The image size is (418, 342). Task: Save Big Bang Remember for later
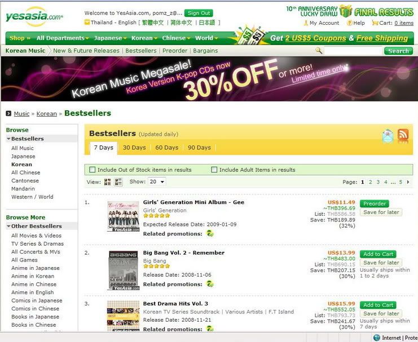381,263
